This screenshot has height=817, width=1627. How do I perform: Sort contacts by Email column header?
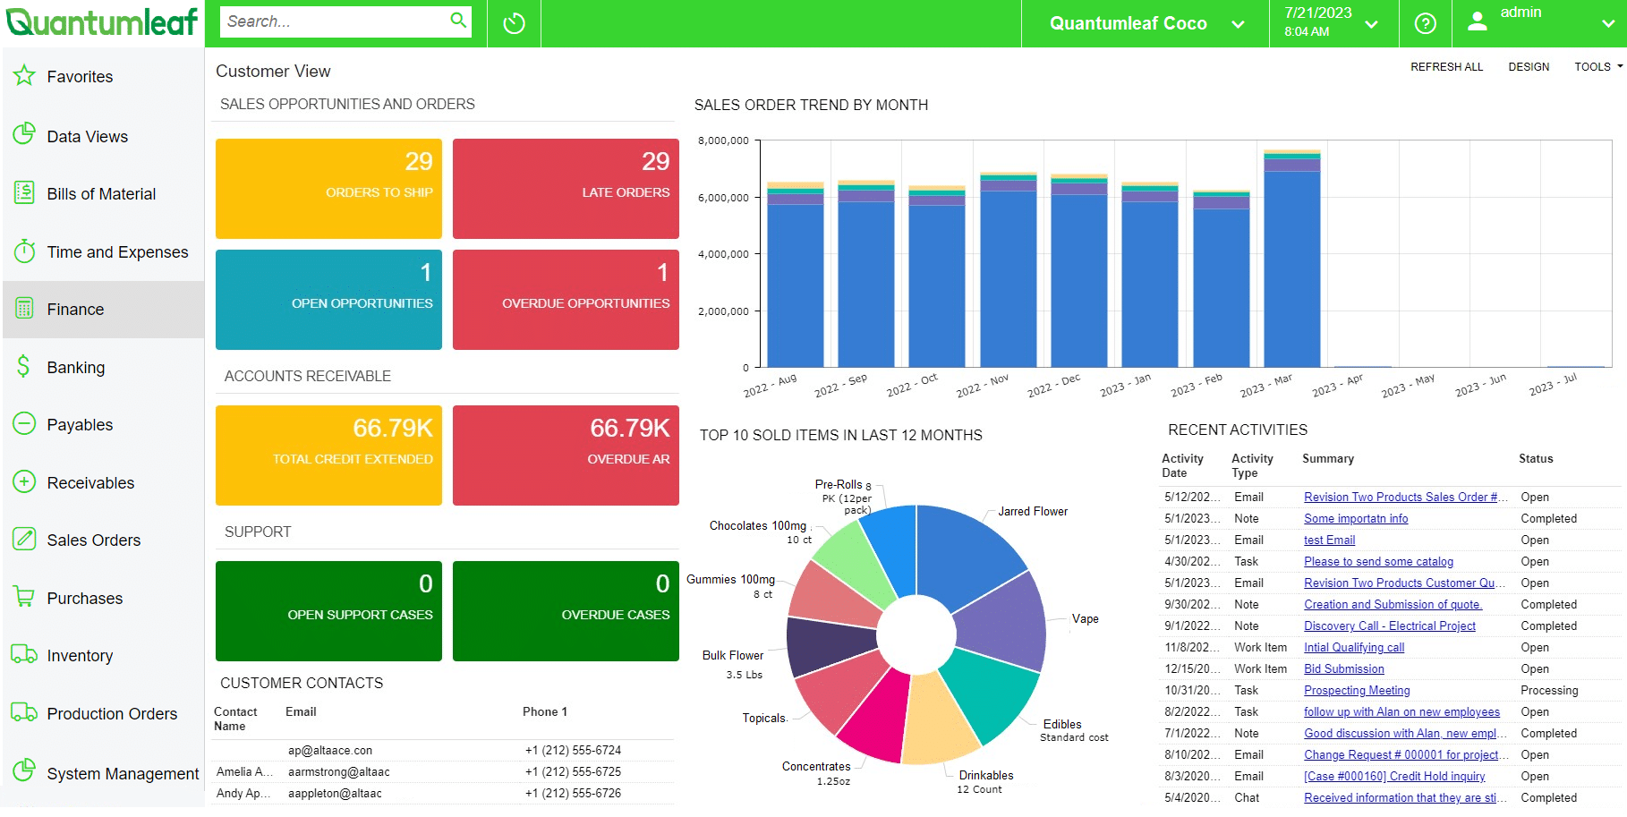point(301,712)
